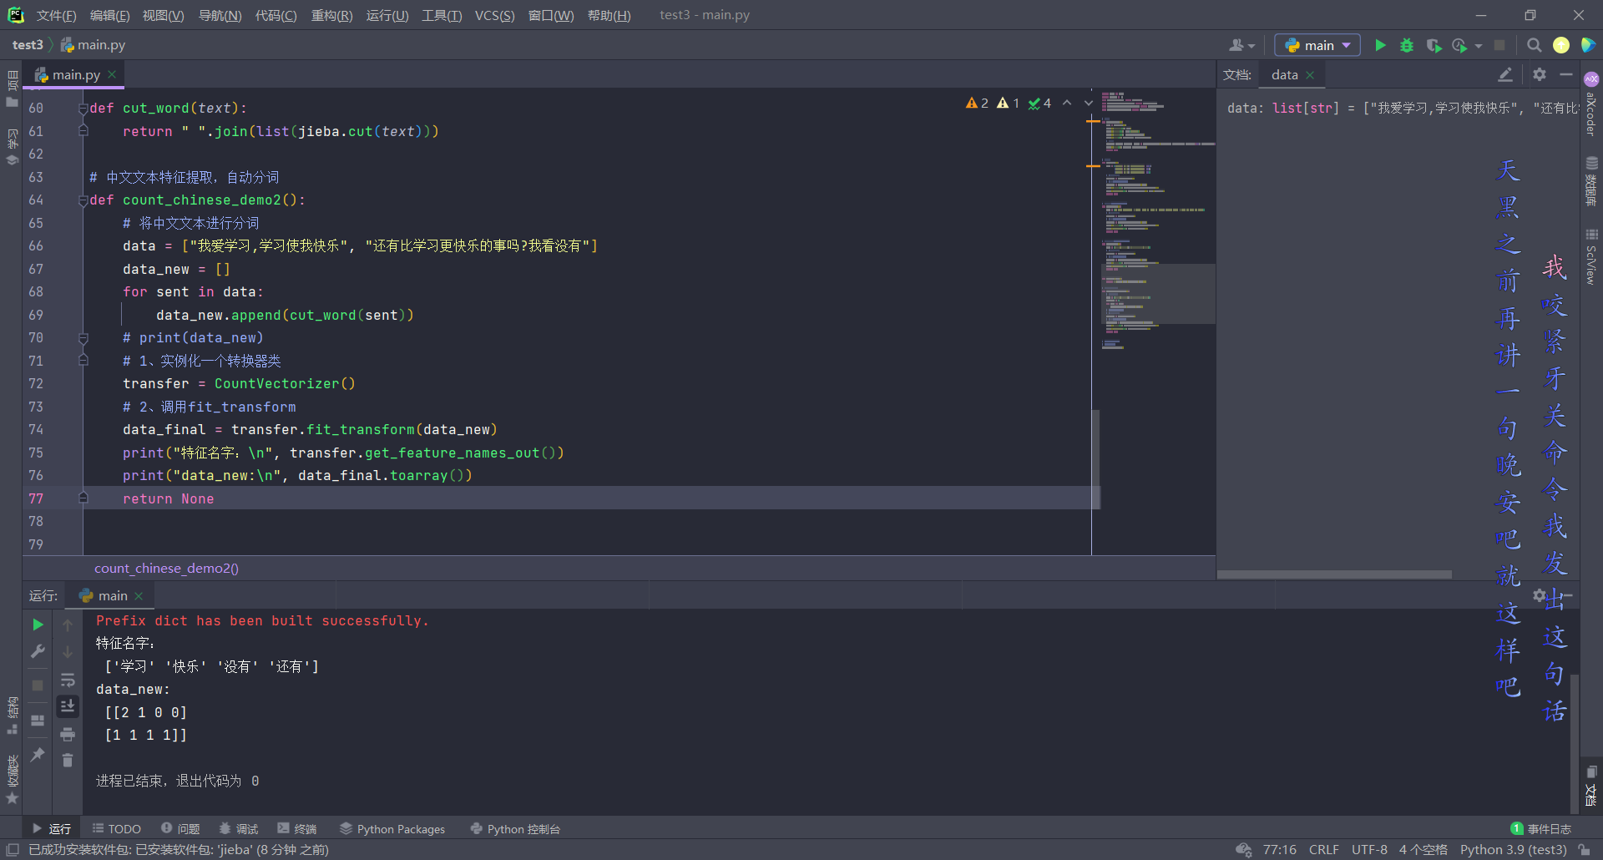The width and height of the screenshot is (1603, 860).
Task: Click Python 3.9 (test3) interpreter selector
Action: [x=1513, y=850]
